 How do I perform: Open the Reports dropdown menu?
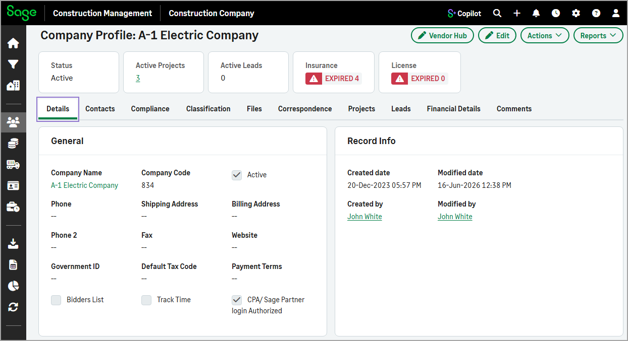click(x=598, y=35)
